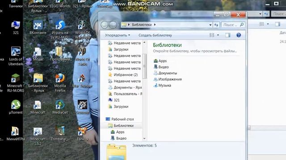Launch War Thunder shortcut
This screenshot has height=160, width=286.
point(82,81)
